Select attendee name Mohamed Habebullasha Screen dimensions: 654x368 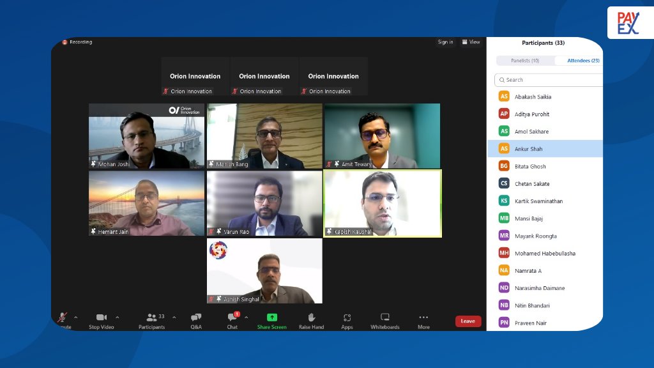545,253
